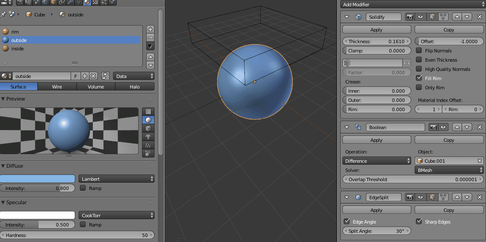Click the blue diffuse color swatch

pos(37,179)
